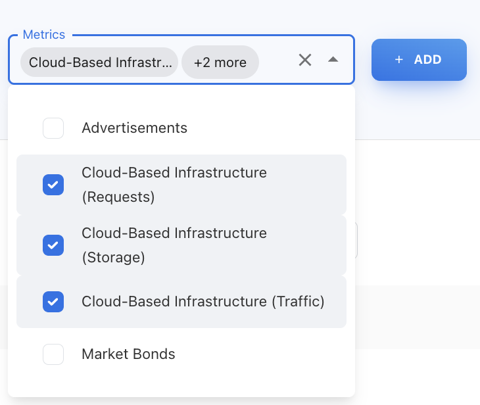Click the '+2 more' chip
This screenshot has width=480, height=405.
(220, 62)
